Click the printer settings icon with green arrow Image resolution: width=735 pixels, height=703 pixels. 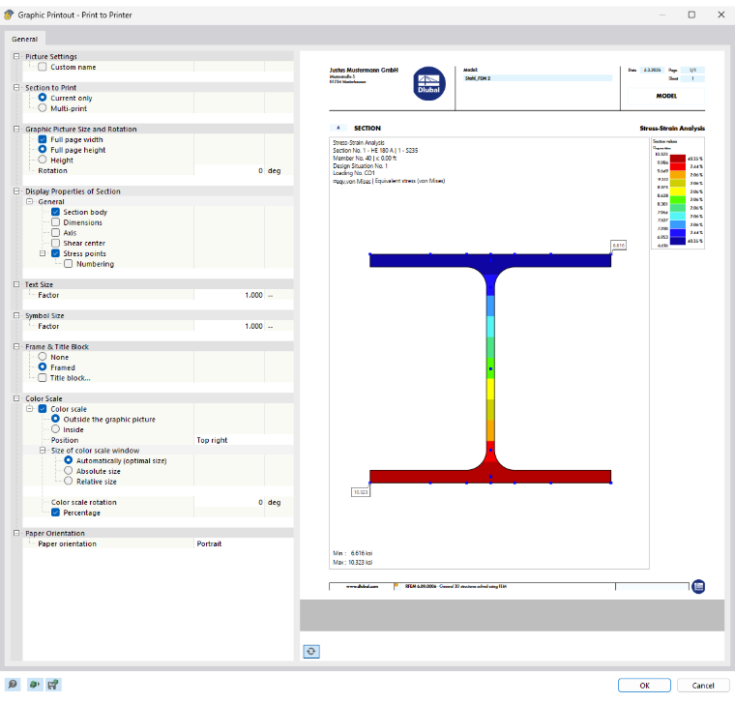(x=34, y=685)
